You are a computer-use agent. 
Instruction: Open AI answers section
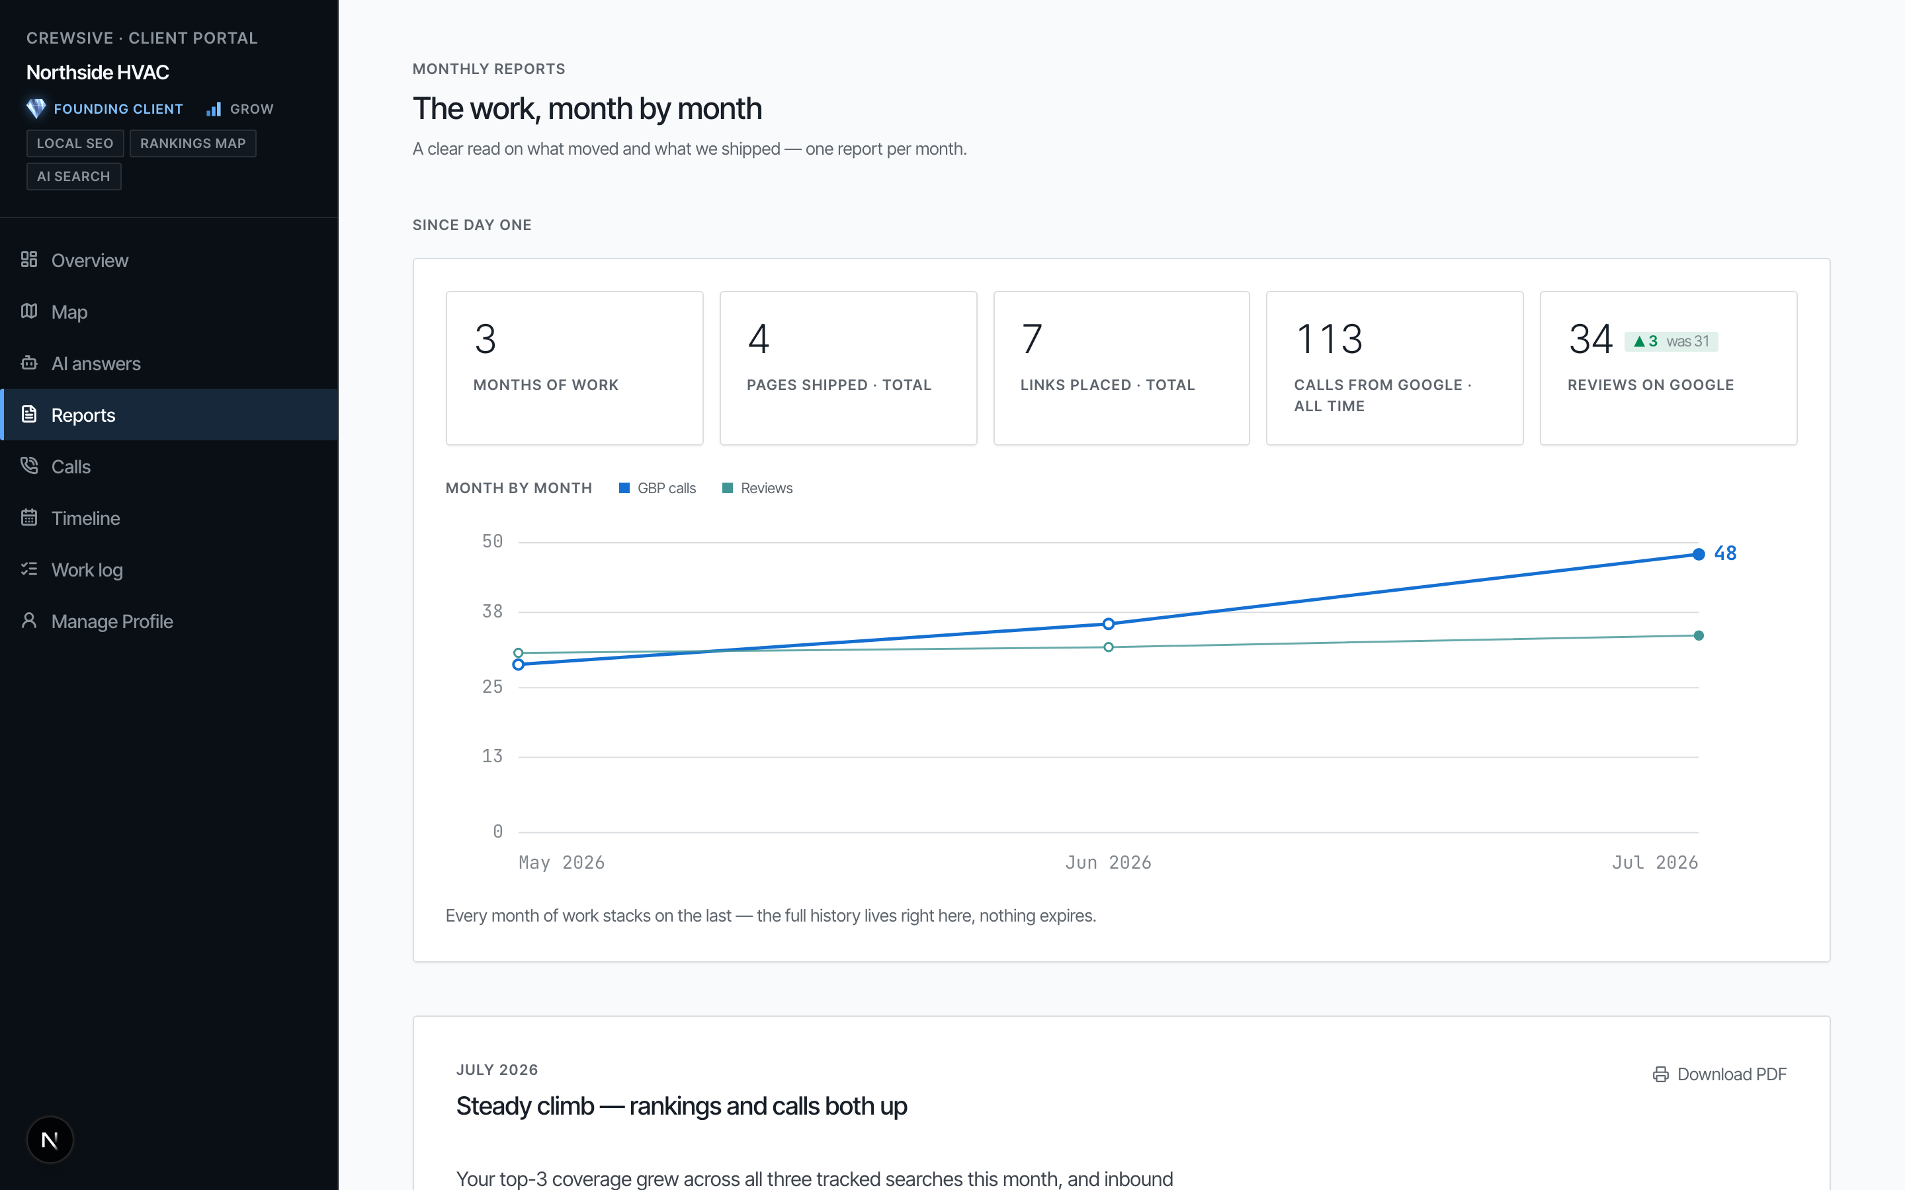coord(170,364)
